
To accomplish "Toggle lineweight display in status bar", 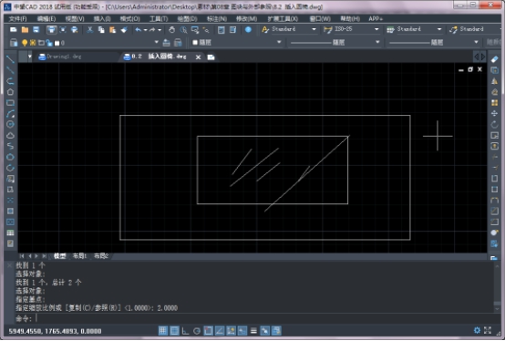I will [253, 331].
